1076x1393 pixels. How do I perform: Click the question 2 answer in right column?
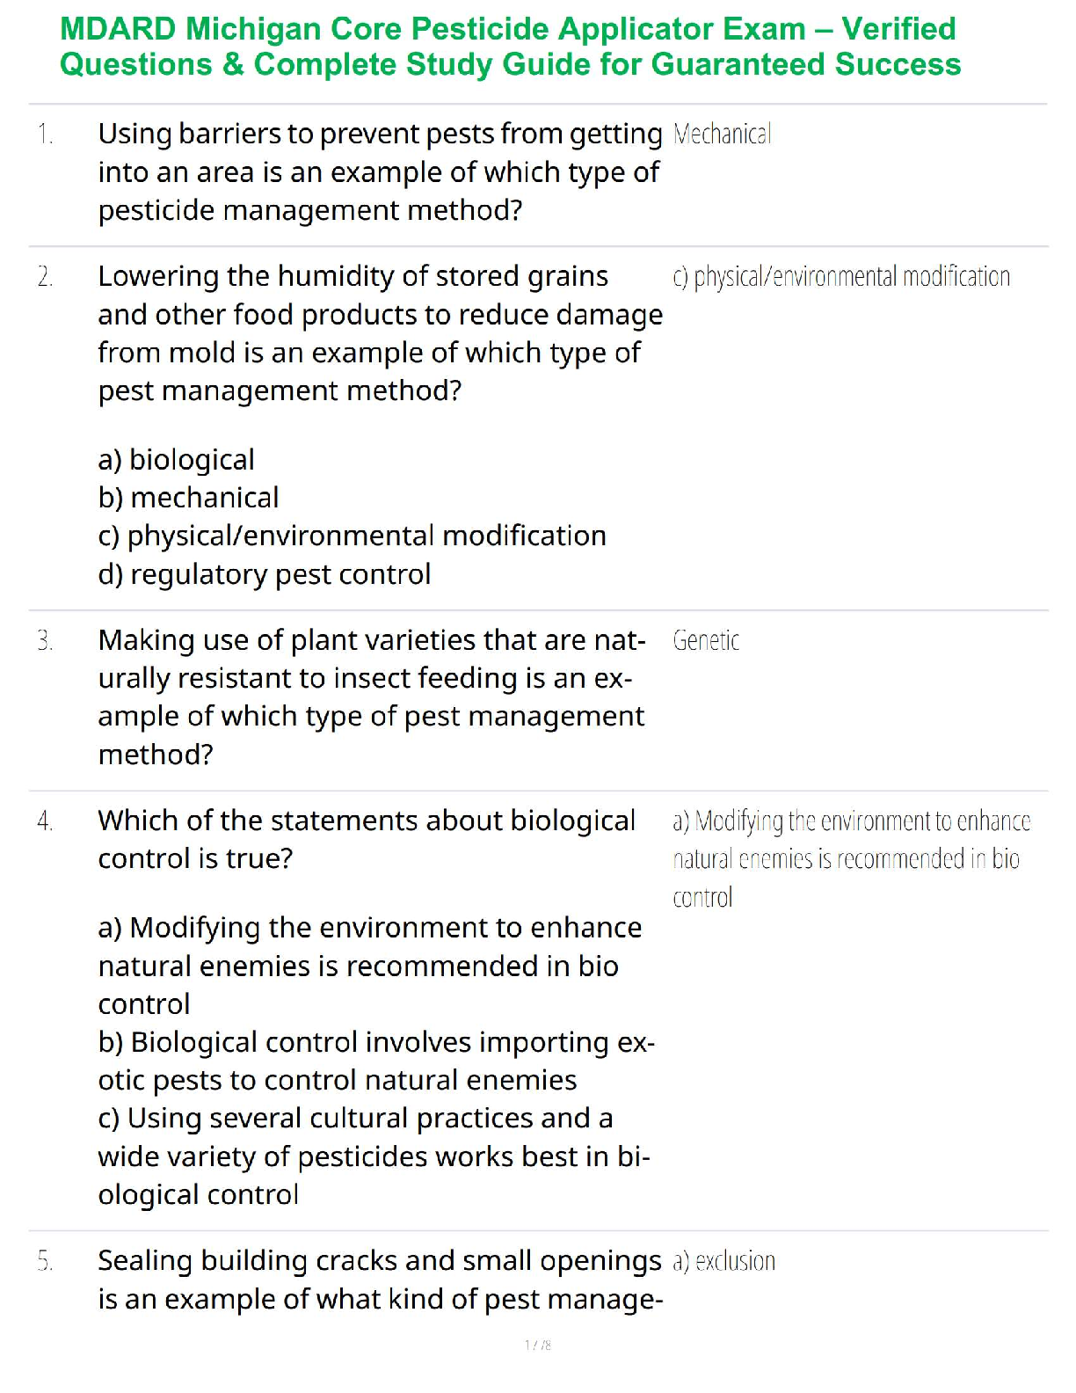pos(841,277)
